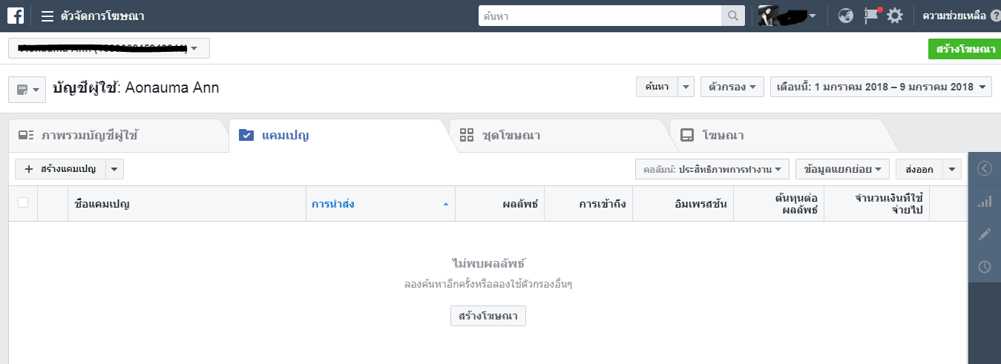Screen dimensions: 1001x364
Task: Open the globe notifications icon
Action: click(x=846, y=16)
